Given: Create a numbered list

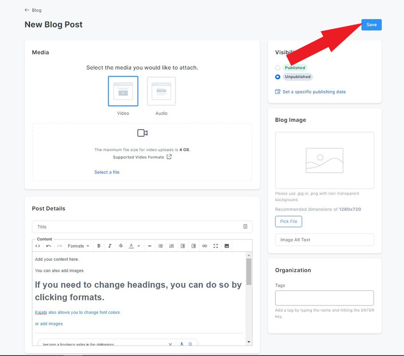Looking at the screenshot, I should coord(172,246).
